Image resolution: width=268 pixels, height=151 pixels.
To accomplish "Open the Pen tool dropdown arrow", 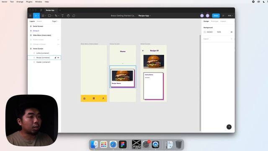I will (x=59, y=16).
